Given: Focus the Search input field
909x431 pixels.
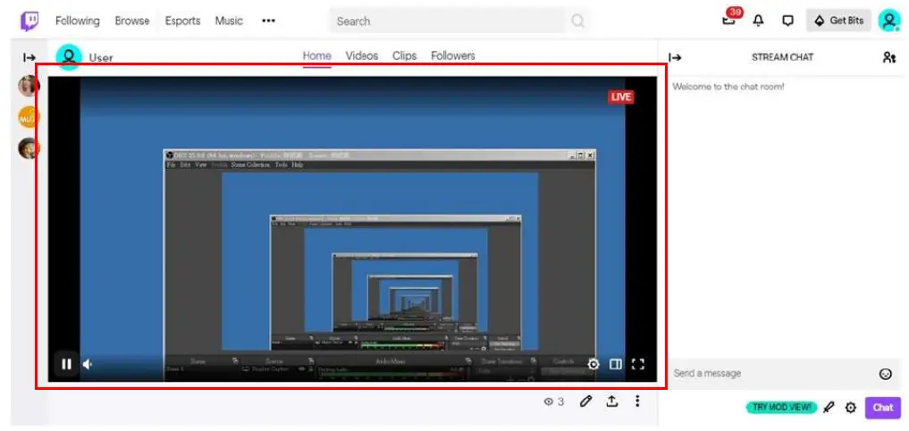Looking at the screenshot, I should (x=446, y=21).
